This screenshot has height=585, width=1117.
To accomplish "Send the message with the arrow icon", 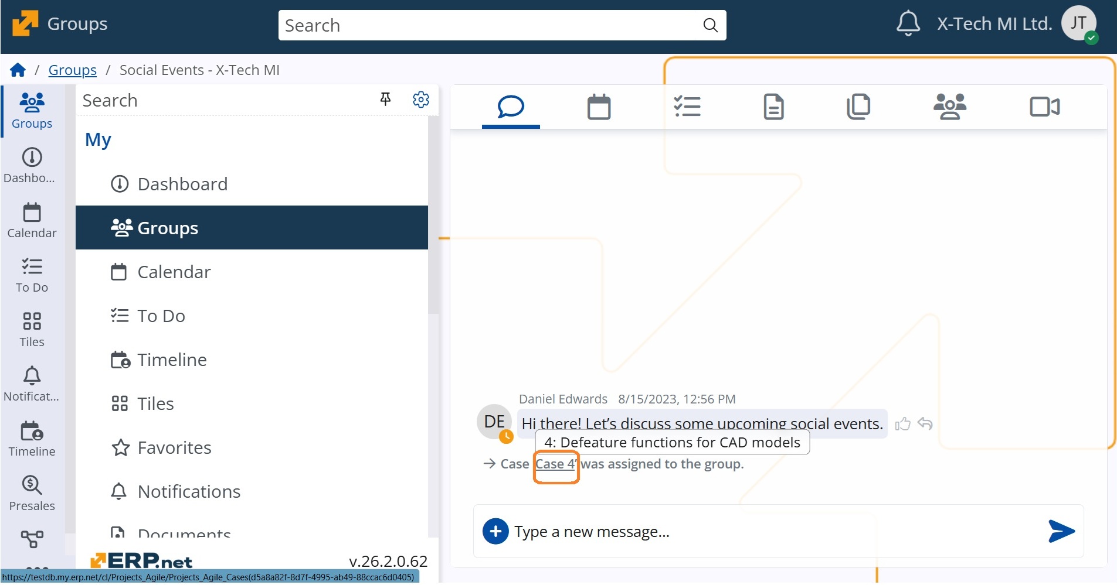I will coord(1061,531).
